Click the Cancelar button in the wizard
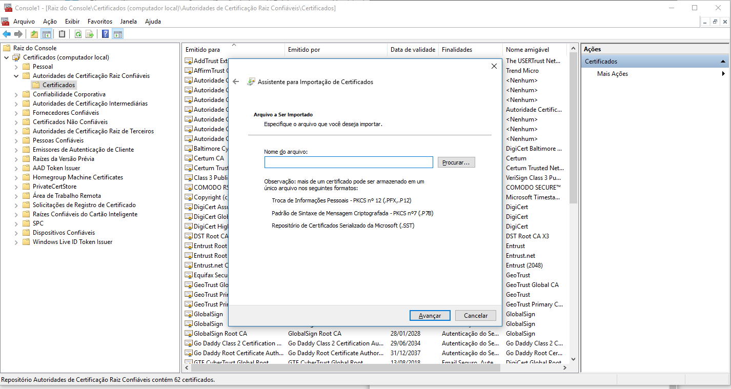This screenshot has width=731, height=389. pos(476,316)
